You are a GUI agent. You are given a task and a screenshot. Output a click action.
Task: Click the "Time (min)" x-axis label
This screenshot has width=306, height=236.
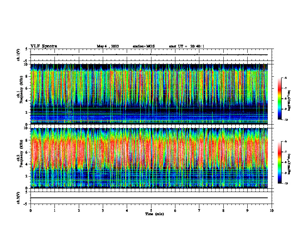tap(155, 214)
